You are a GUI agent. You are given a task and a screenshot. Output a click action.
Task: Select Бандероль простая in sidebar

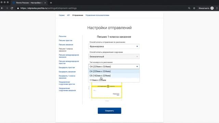click(67, 68)
